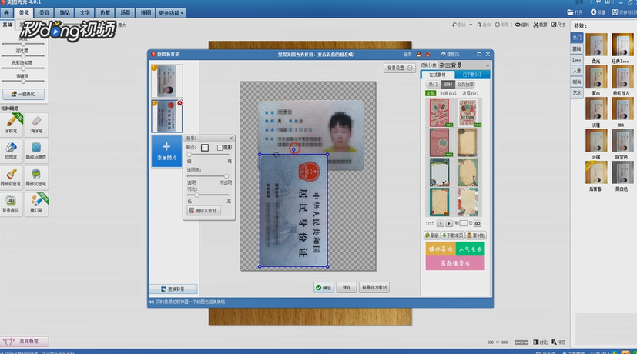
Task: Switch to the 美容 tab
Action: pos(44,12)
